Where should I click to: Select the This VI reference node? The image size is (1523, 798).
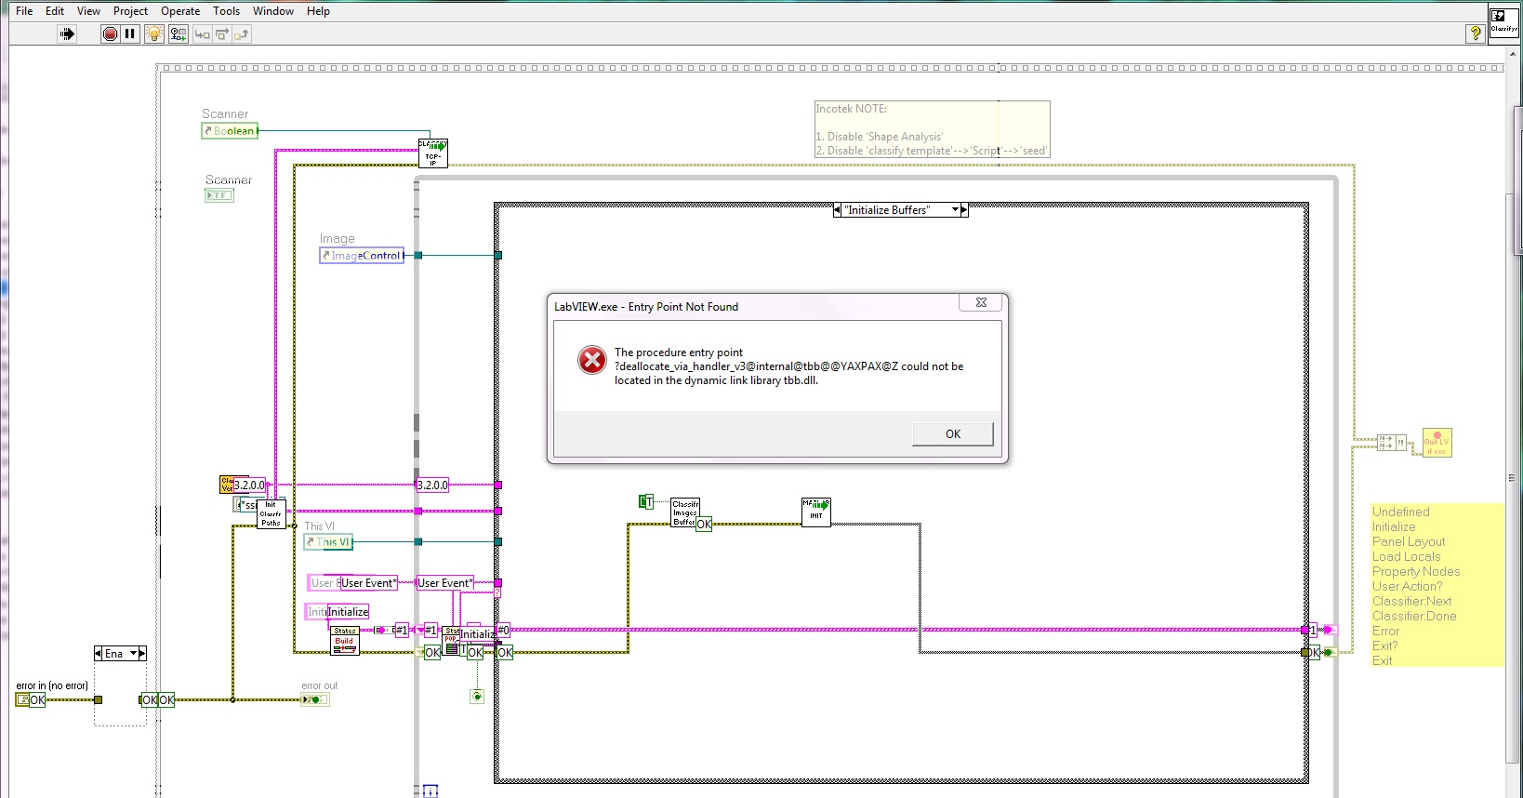(328, 542)
